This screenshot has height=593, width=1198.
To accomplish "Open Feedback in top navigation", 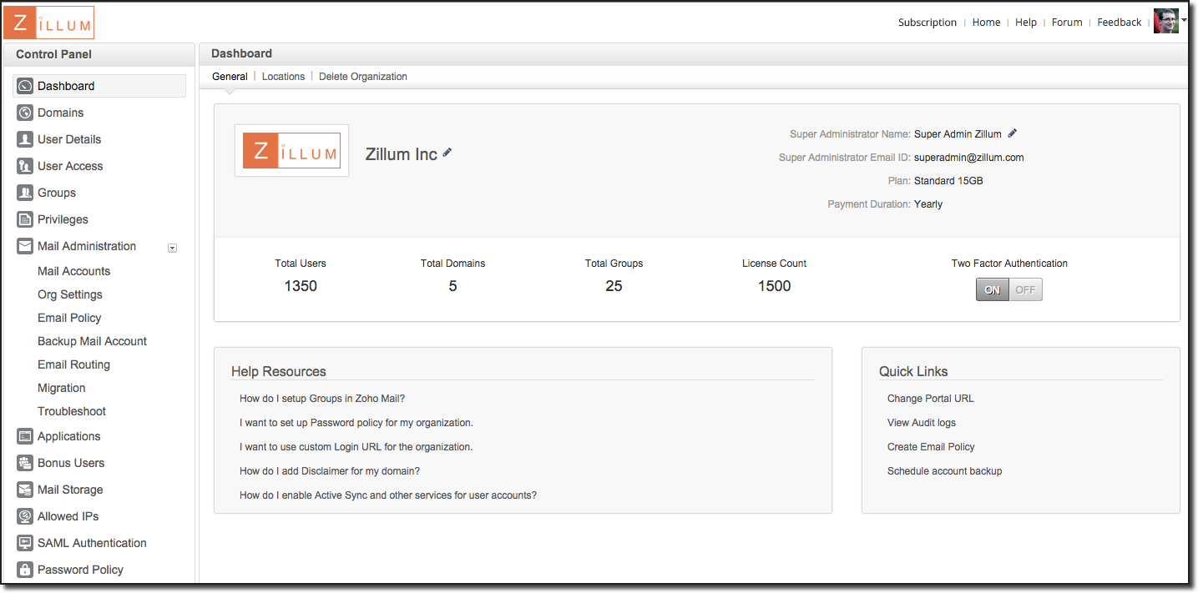I will [x=1120, y=23].
